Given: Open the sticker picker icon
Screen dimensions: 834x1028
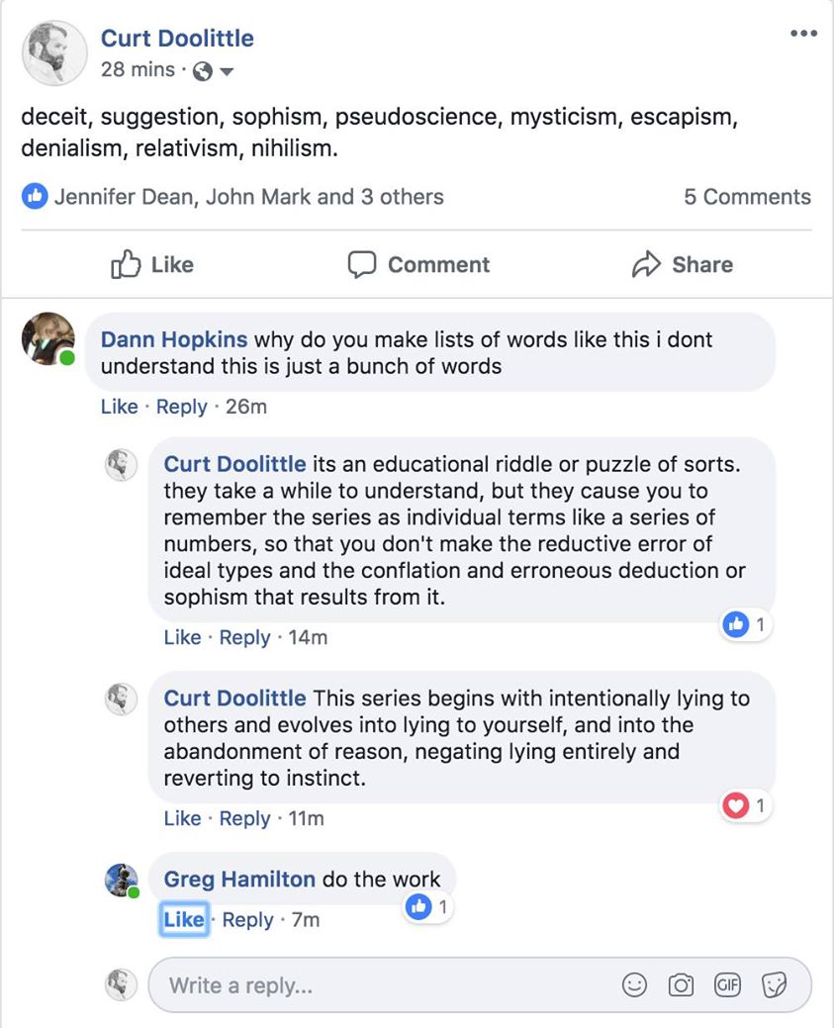Looking at the screenshot, I should click(x=775, y=984).
